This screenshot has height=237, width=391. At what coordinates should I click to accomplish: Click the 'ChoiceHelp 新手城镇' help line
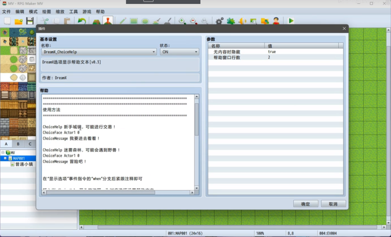coord(79,127)
